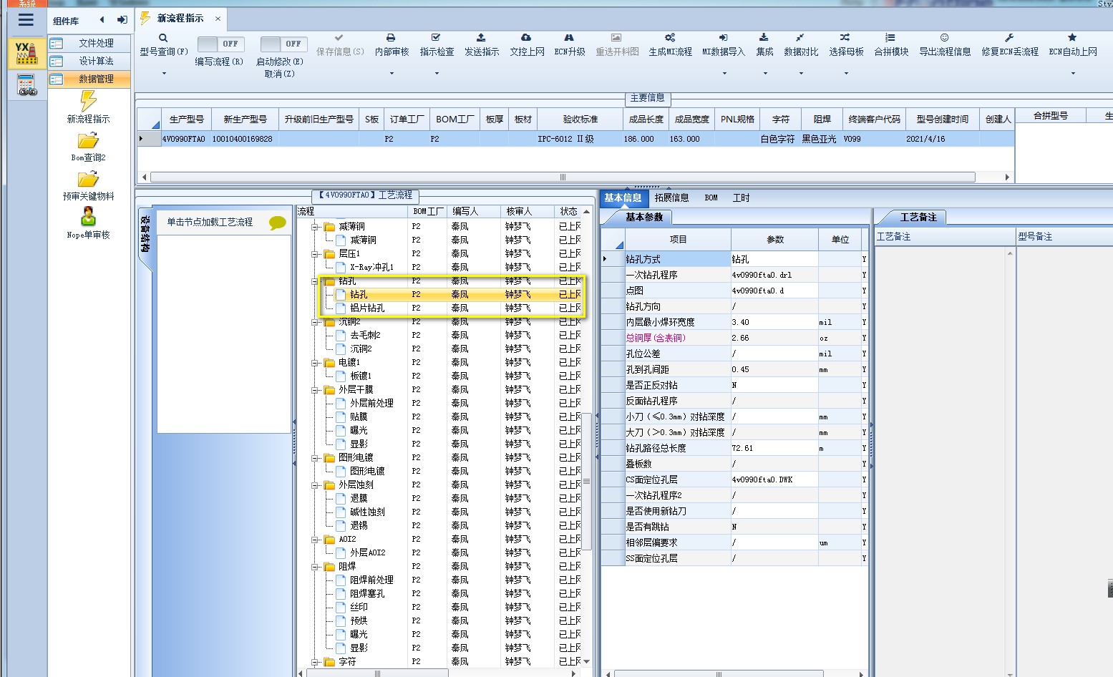Open the calculator module icon in sidebar
1113x677 pixels.
[26, 85]
